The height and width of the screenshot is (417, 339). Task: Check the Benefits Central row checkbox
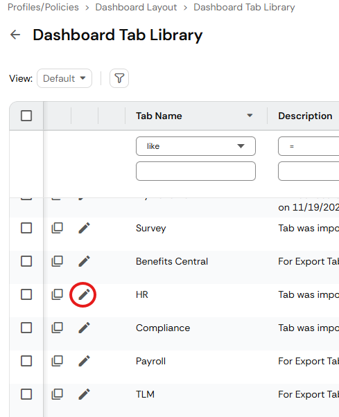pyautogui.click(x=26, y=261)
